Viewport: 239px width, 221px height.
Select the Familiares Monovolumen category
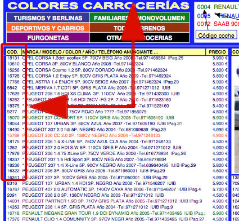[x=139, y=18]
